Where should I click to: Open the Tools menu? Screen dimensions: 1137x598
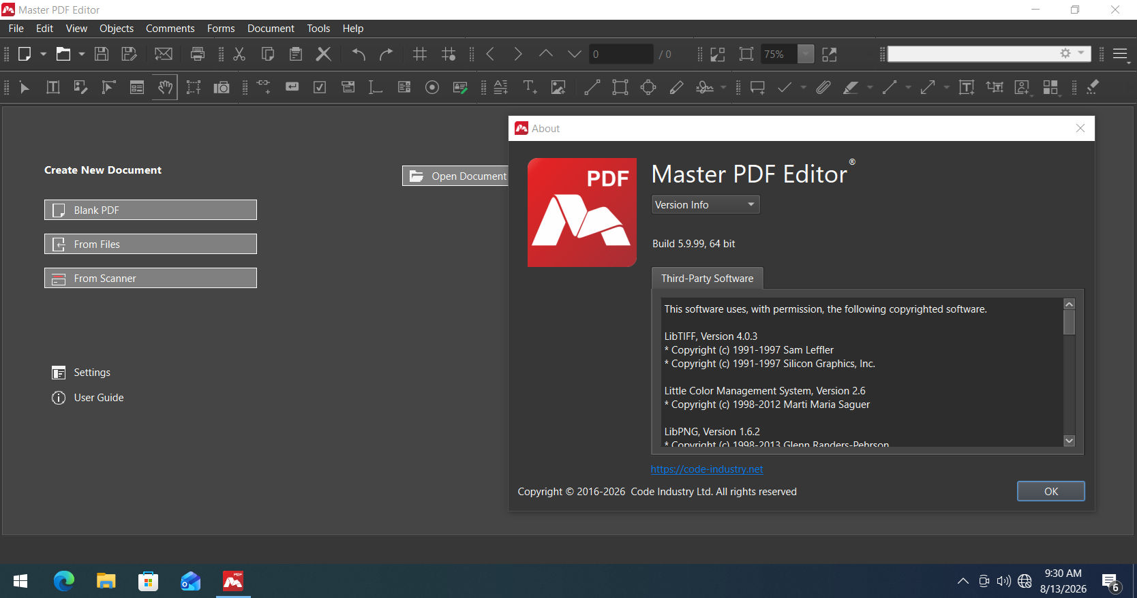[x=318, y=29]
